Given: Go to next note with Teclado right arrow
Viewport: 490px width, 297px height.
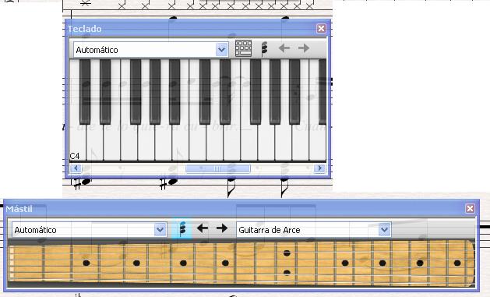Looking at the screenshot, I should pyautogui.click(x=304, y=48).
